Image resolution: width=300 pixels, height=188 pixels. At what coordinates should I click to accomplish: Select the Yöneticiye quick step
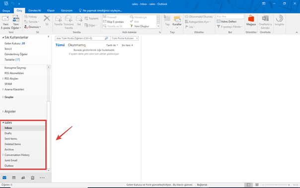(139, 17)
